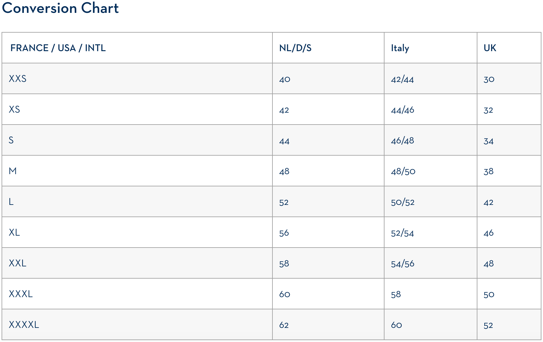The image size is (543, 342).
Task: Select the XXS size row label
Action: 18,79
